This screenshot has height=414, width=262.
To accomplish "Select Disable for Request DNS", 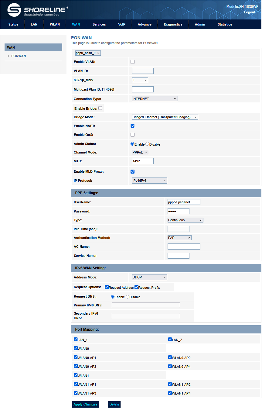I will [128, 297].
